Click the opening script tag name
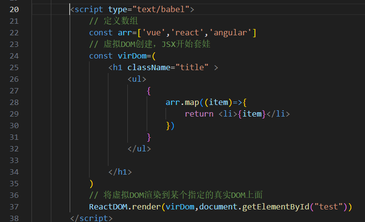Screen dimensions: 365x222 89,10
